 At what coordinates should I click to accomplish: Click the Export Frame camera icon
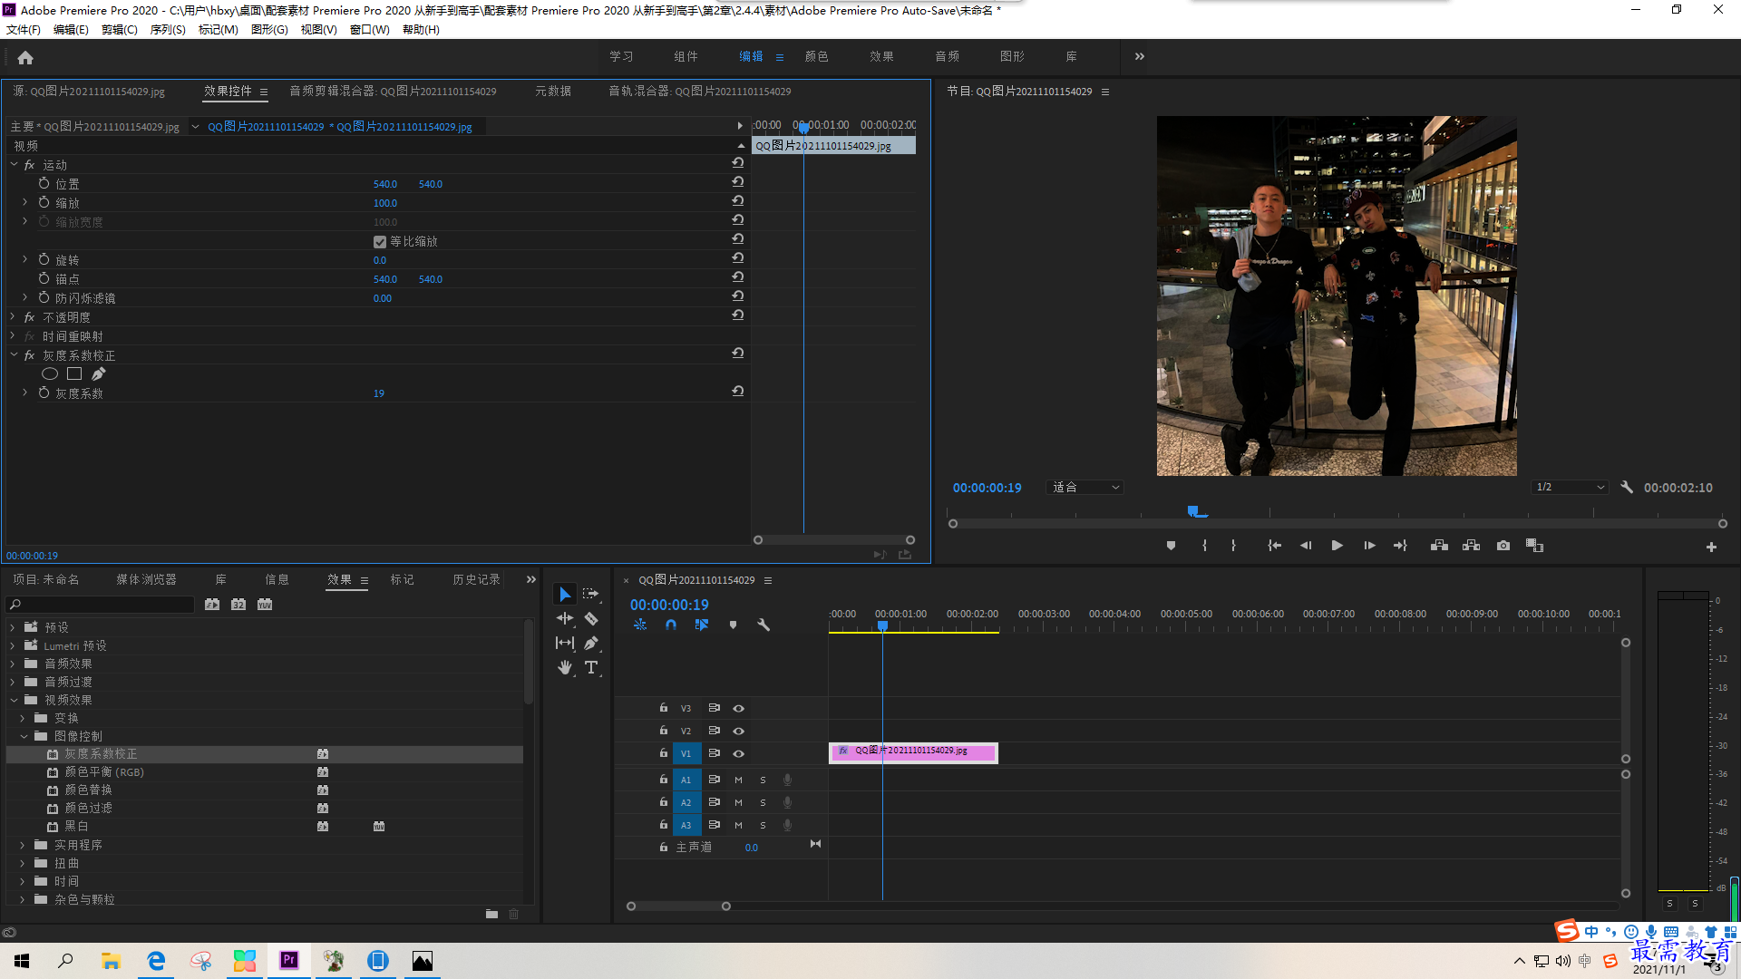pyautogui.click(x=1503, y=546)
